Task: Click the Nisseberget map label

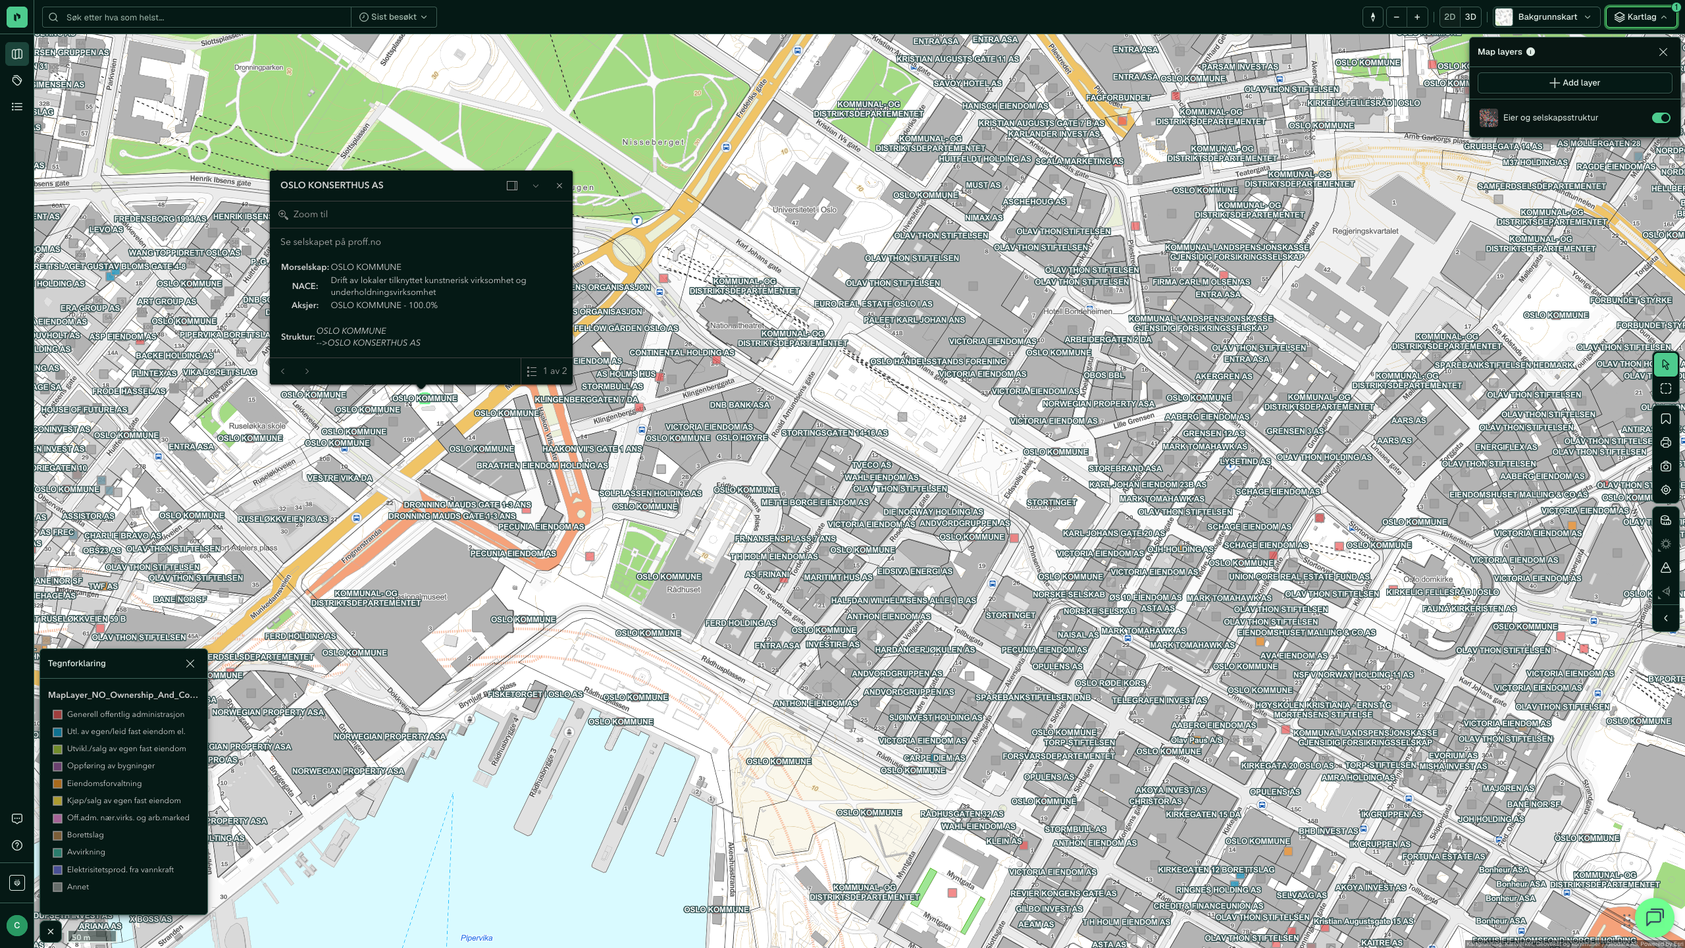Action: point(654,142)
